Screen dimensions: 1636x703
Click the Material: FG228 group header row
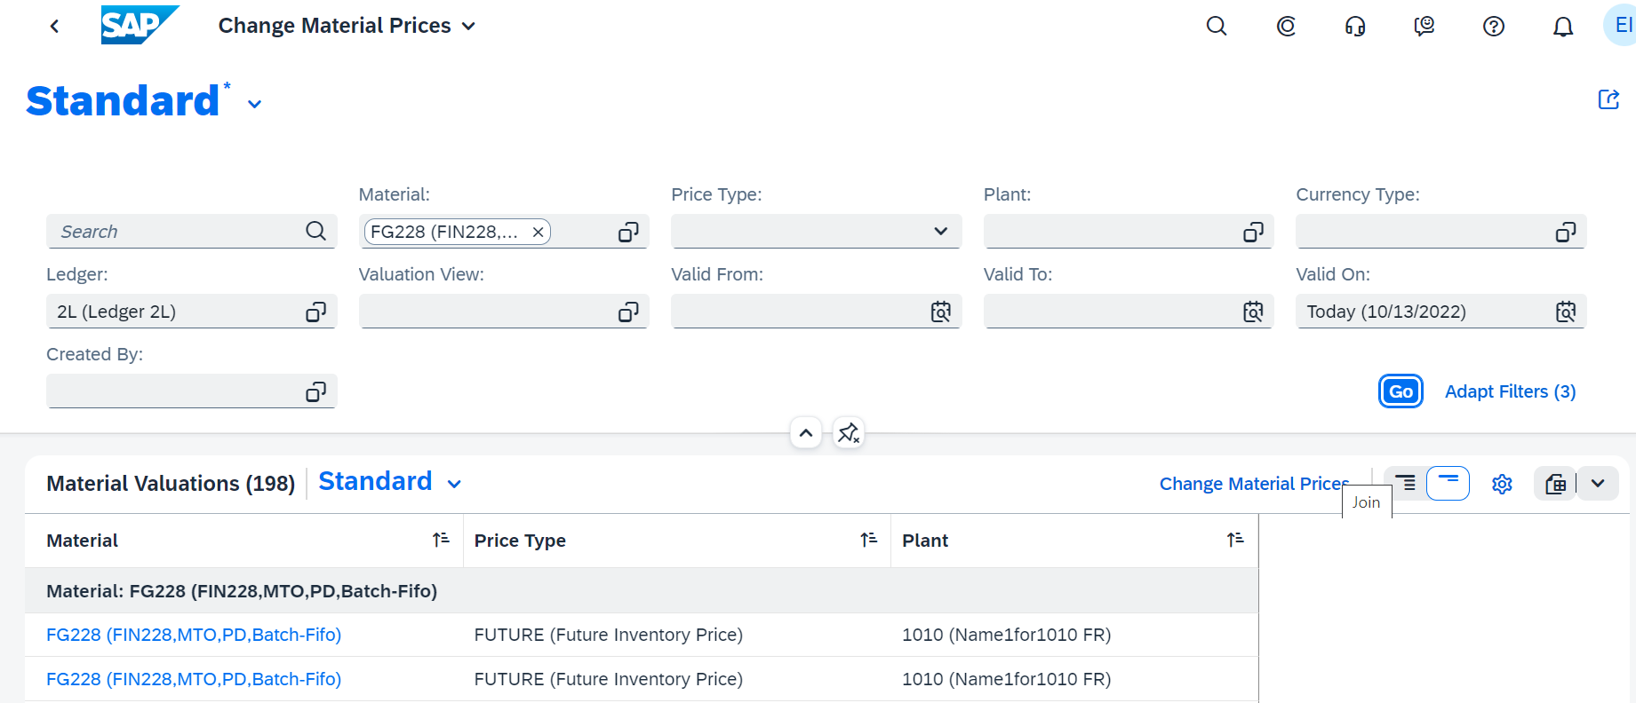[642, 591]
